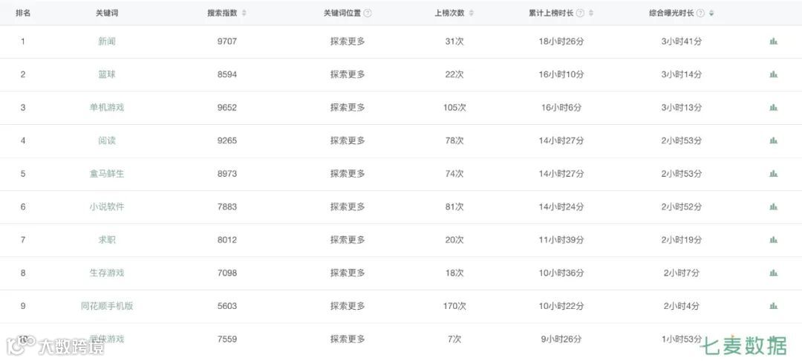The height and width of the screenshot is (361, 802).
Task: Click 2小时53分 in the 盒马鲜生 row
Action: (x=681, y=174)
